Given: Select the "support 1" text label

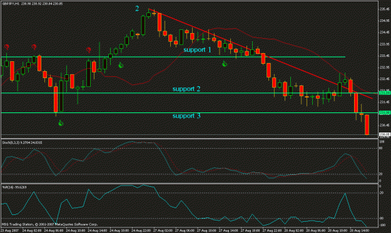Looking at the screenshot, I should 197,50.
